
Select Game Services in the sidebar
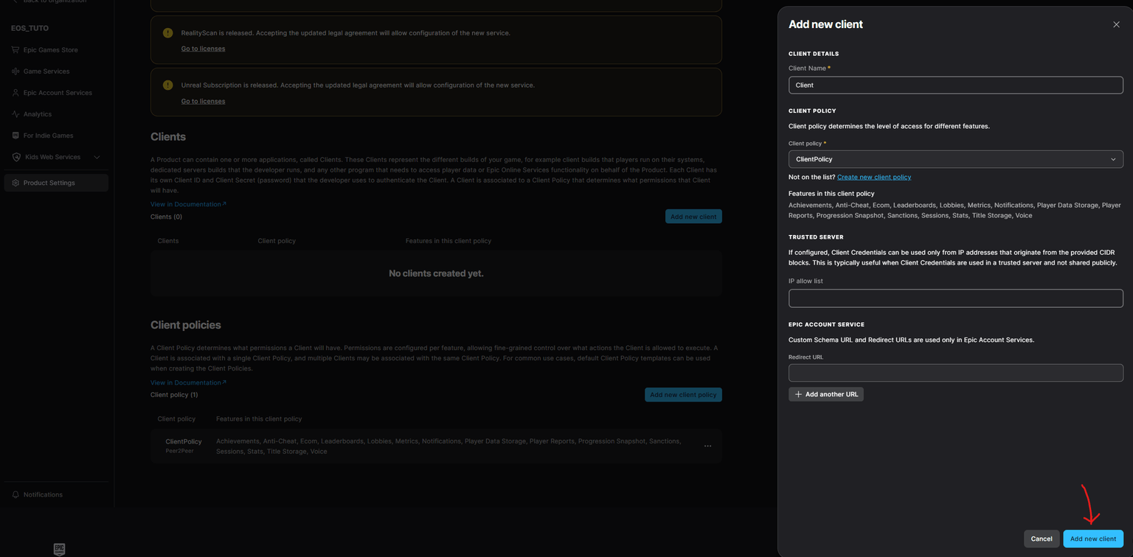pyautogui.click(x=46, y=71)
